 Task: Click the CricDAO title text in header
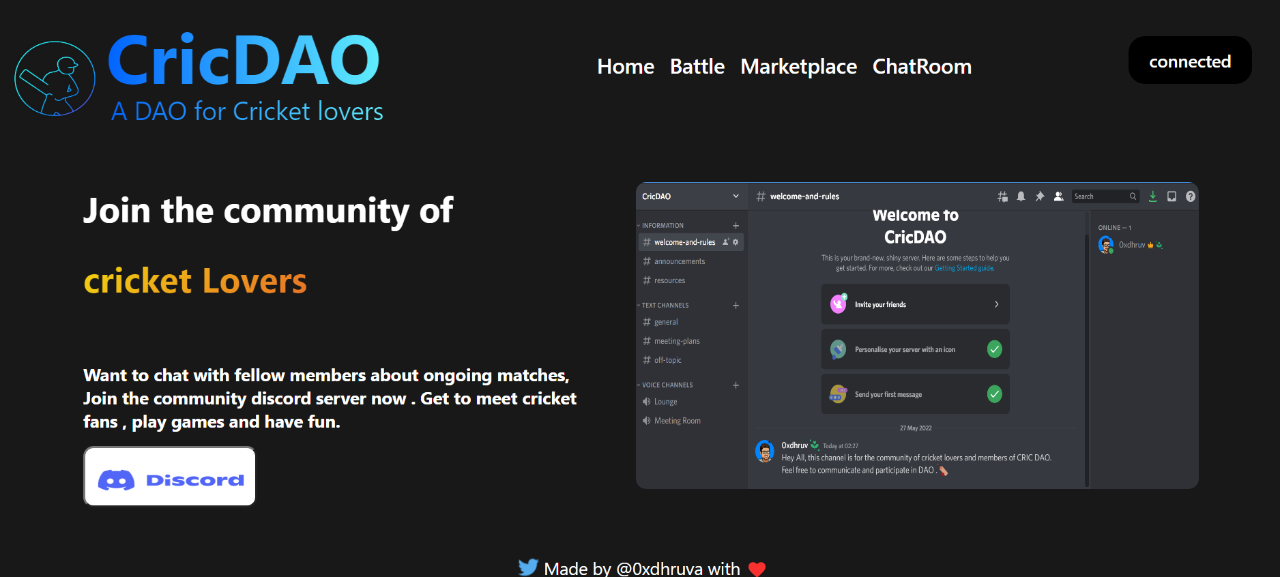244,60
